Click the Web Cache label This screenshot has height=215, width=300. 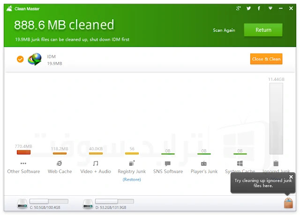point(60,171)
